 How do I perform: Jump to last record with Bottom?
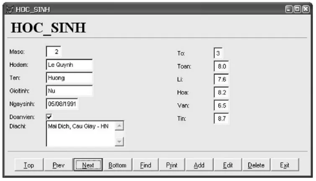tap(117, 165)
